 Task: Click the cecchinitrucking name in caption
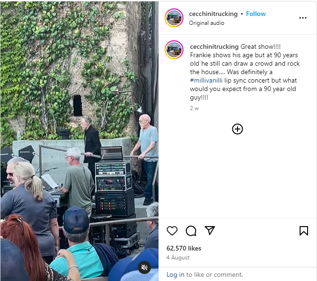coord(214,46)
